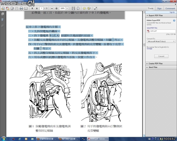Click the page number input field

click(x=42, y=9)
